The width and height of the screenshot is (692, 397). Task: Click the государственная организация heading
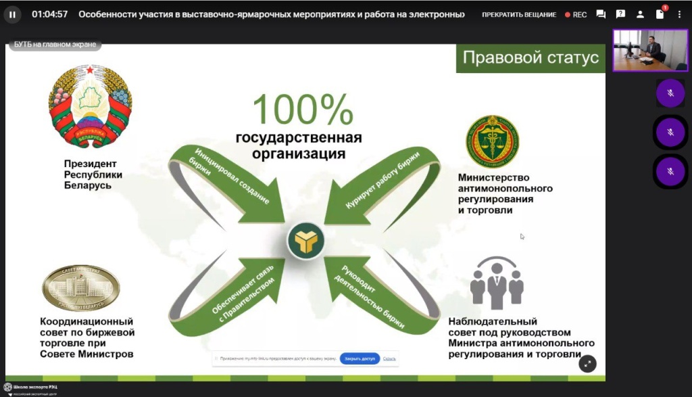(299, 145)
